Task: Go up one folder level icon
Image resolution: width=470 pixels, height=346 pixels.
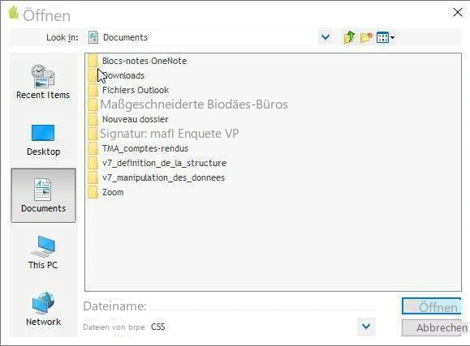Action: (349, 37)
